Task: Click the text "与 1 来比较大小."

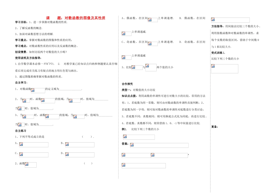Action: tap(221, 47)
